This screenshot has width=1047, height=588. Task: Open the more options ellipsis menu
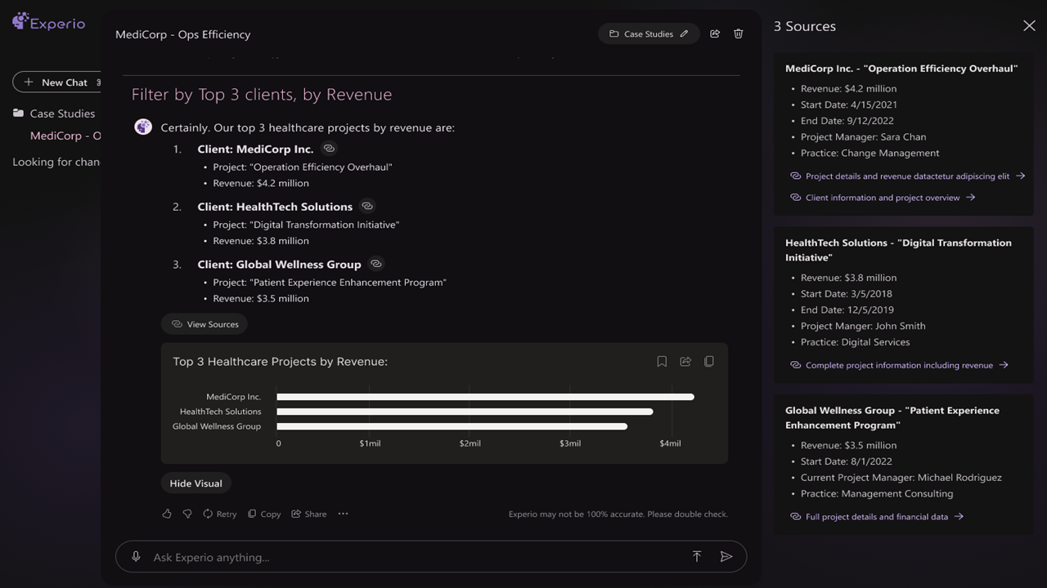tap(343, 514)
